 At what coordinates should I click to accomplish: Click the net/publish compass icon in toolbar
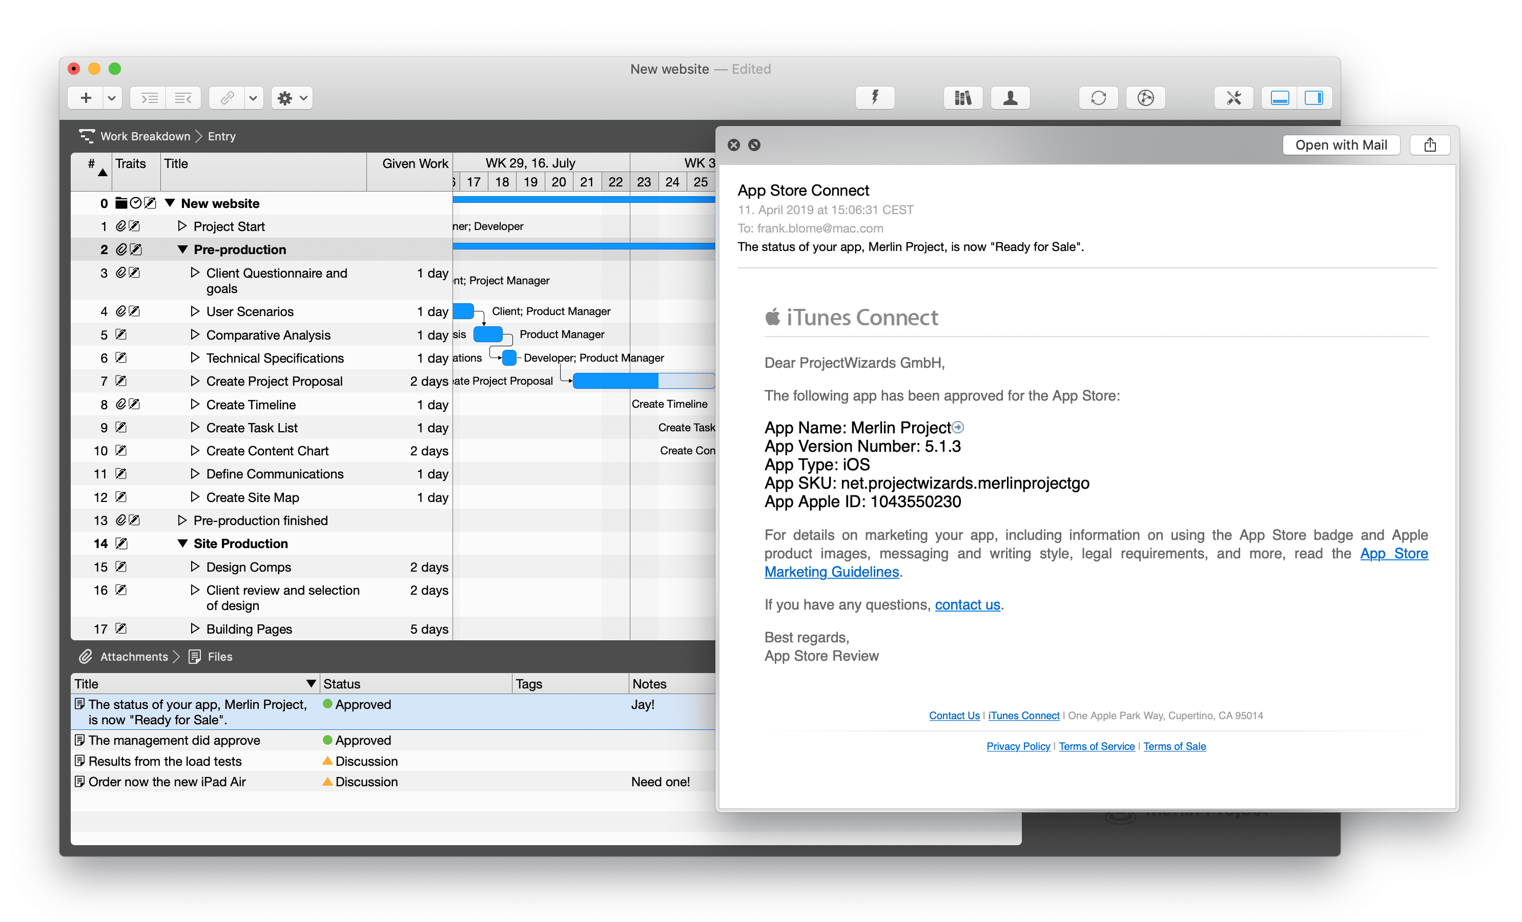[1146, 97]
